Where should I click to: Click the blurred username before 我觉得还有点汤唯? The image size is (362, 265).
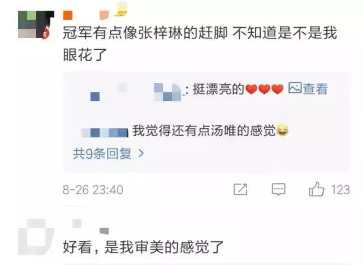pos(105,133)
